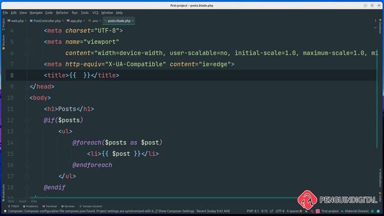Image resolution: width=384 pixels, height=216 pixels.
Task: Change the 4 spaces indent setting
Action: tap(293, 211)
